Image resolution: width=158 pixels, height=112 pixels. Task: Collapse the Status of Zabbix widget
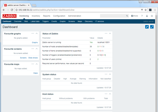(x=110, y=33)
